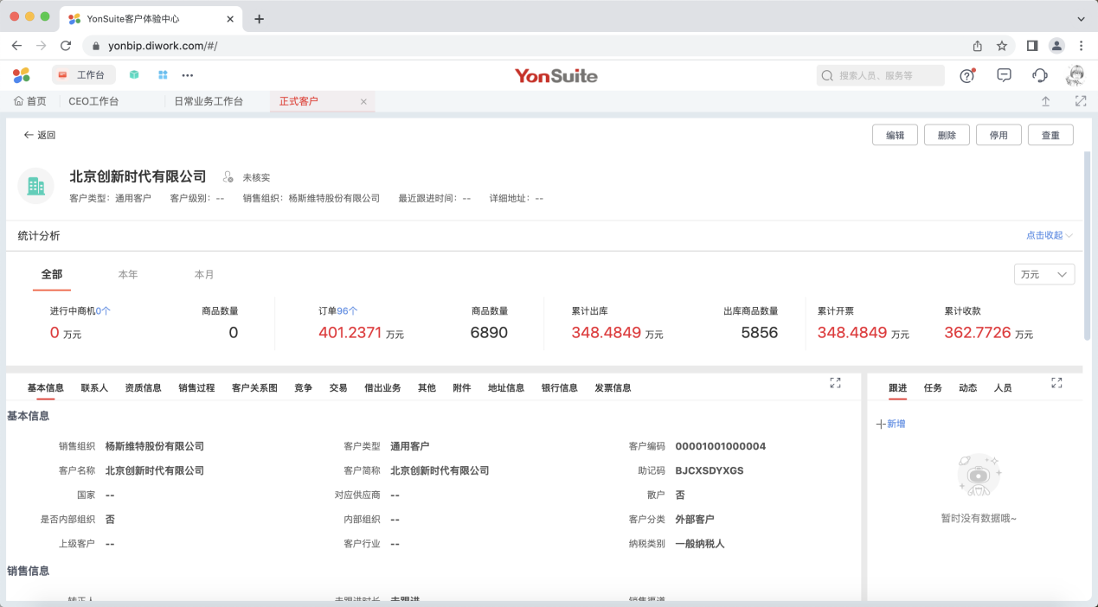Click the browser forward arrow
1098x607 pixels.
[41, 46]
